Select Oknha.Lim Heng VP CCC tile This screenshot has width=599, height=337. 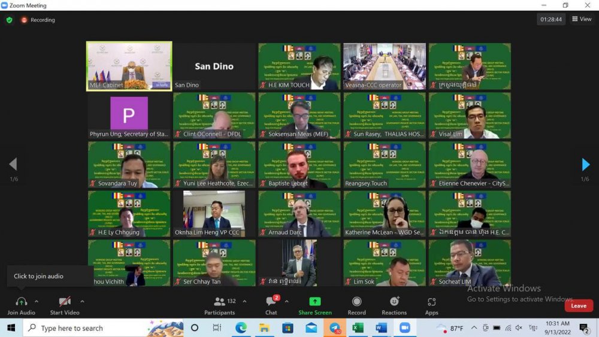pyautogui.click(x=214, y=214)
